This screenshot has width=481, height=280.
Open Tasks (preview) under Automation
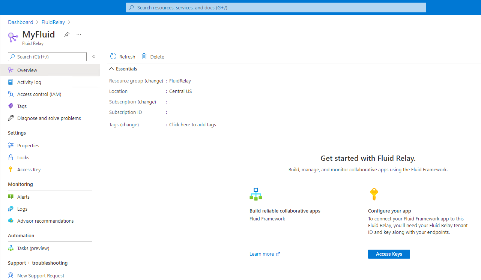coord(33,248)
